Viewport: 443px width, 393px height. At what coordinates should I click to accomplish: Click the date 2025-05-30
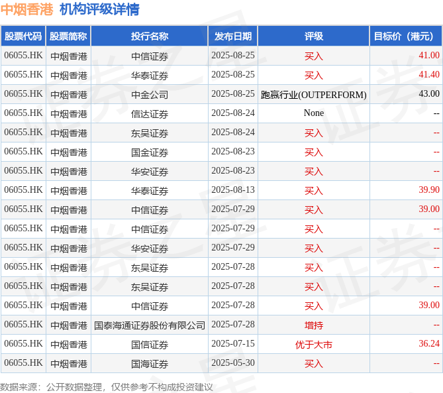233,363
